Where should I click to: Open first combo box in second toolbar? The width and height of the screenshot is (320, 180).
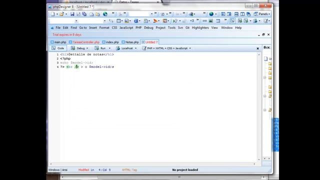pos(64,21)
